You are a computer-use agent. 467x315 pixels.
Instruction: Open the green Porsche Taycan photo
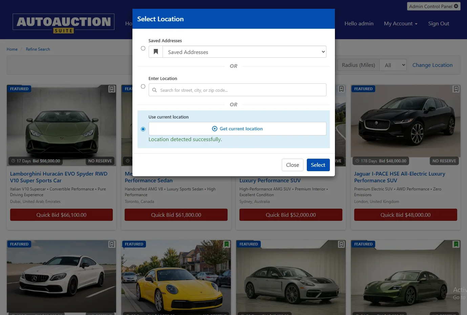(406, 277)
